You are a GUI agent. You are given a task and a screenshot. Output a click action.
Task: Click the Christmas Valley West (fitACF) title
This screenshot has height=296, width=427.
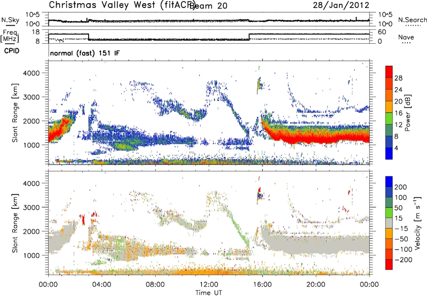(122, 5)
